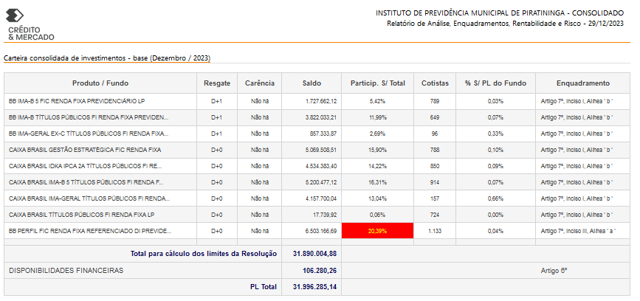The width and height of the screenshot is (640, 301).
Task: Select saldo value 5.200.477,12
Action: (x=321, y=182)
